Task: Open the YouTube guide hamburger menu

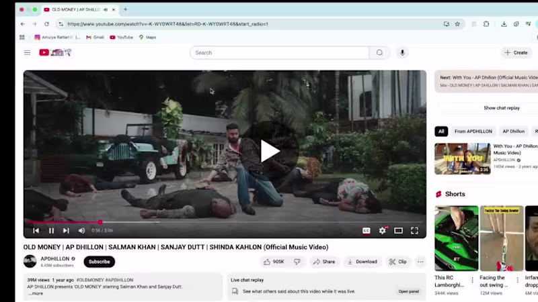Action: click(27, 53)
